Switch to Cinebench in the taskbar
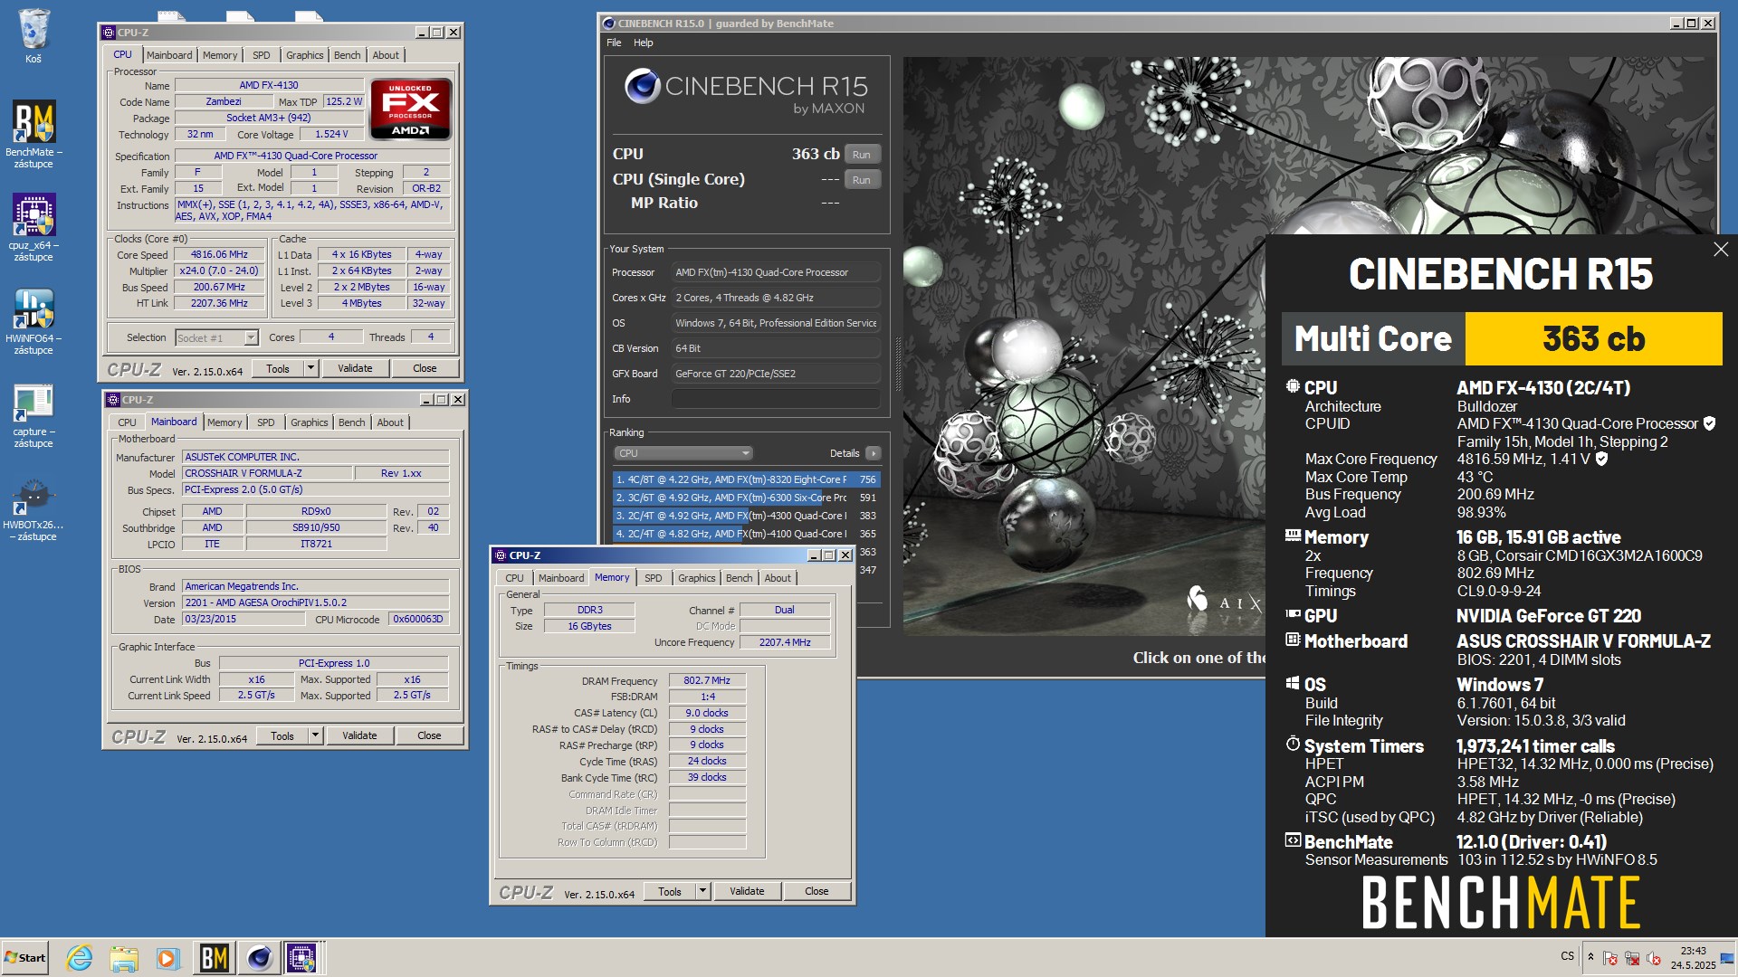The width and height of the screenshot is (1738, 977). click(x=259, y=957)
